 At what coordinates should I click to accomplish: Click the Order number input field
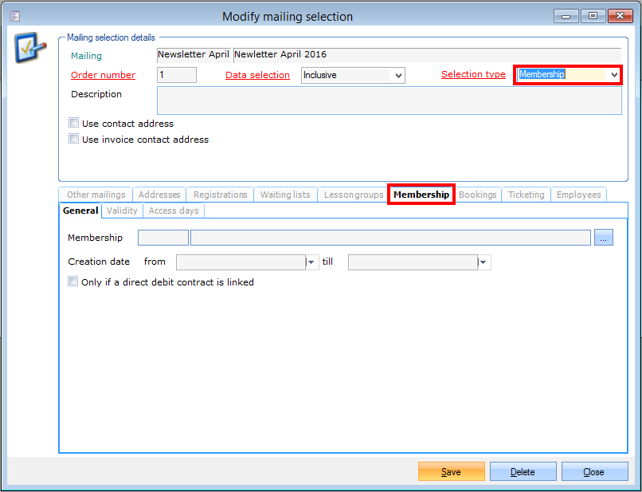tap(177, 75)
